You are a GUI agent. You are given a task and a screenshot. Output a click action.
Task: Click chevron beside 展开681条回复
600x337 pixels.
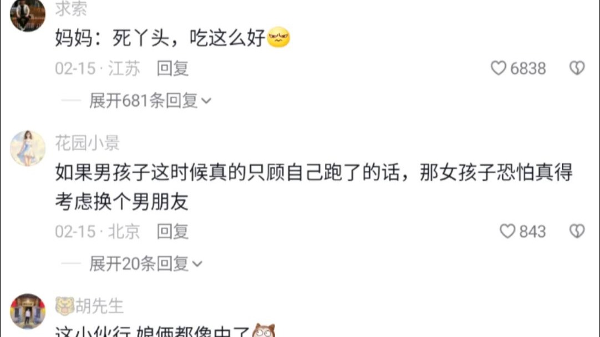tap(206, 101)
